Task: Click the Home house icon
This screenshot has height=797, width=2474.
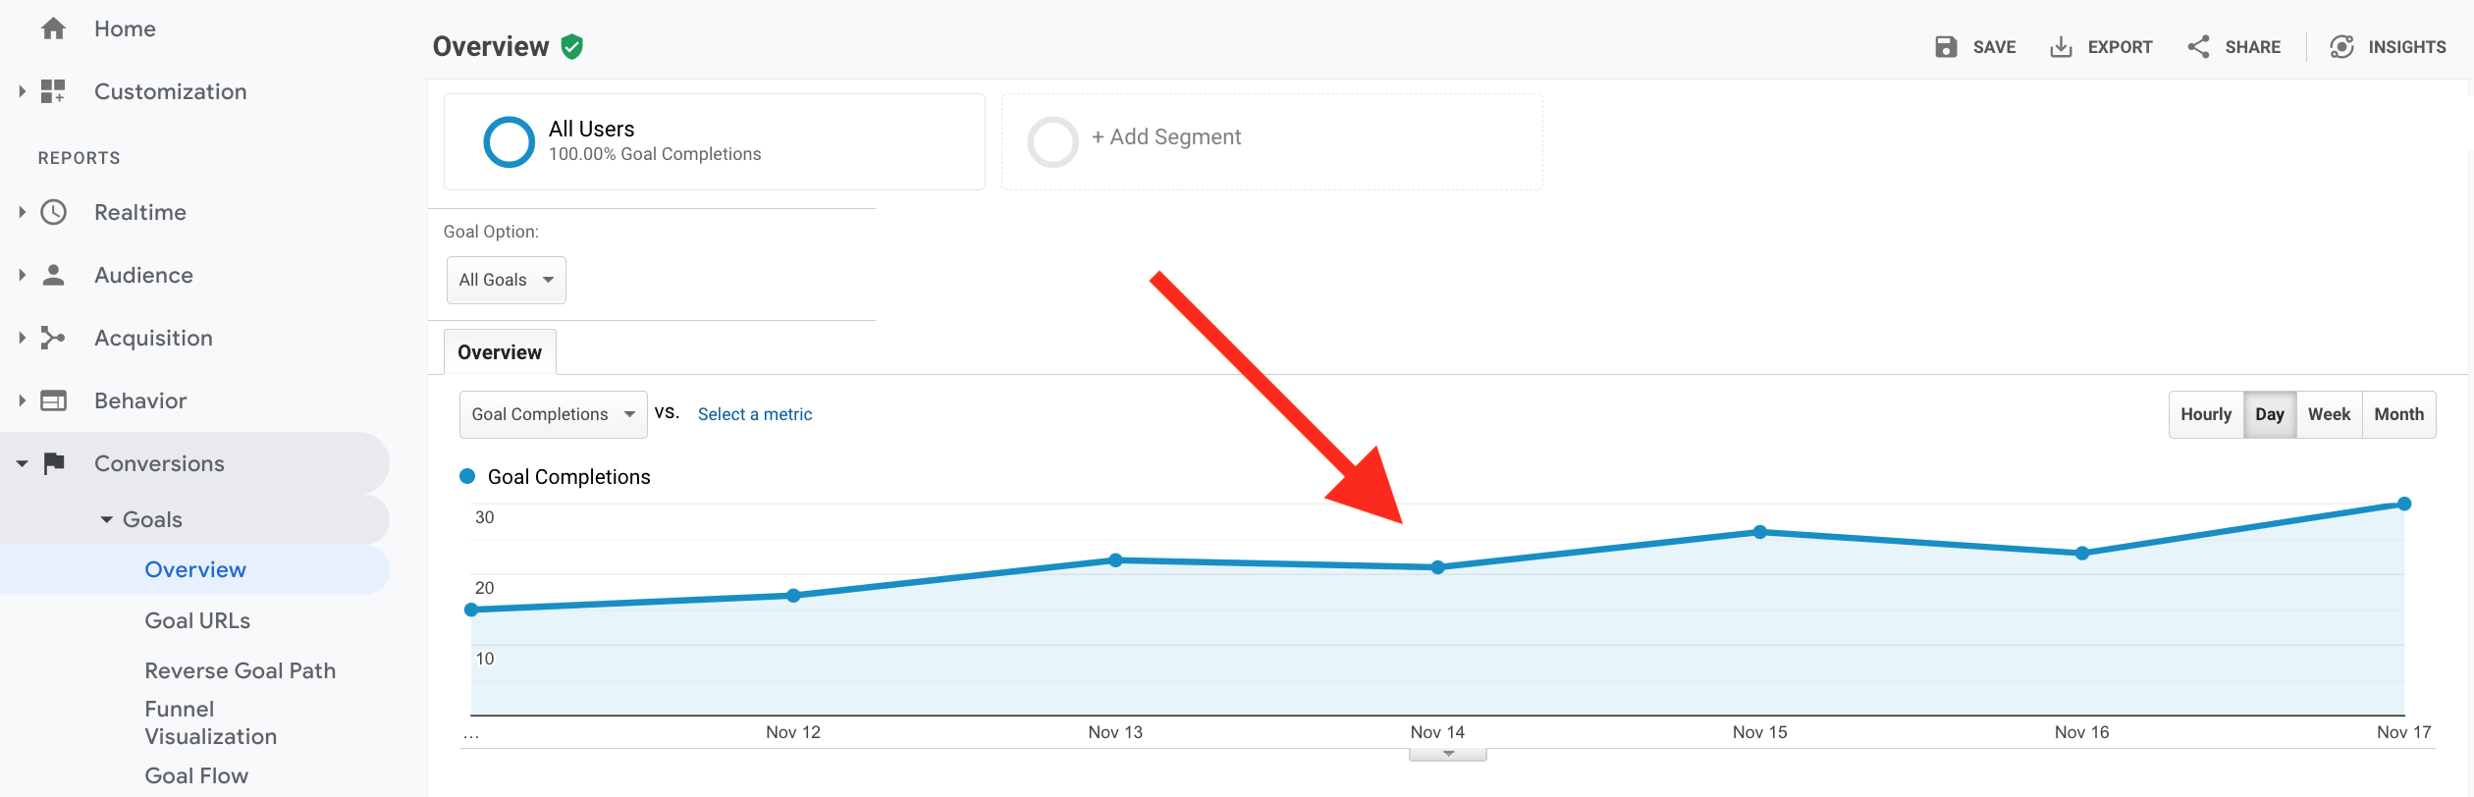Action: 54,28
